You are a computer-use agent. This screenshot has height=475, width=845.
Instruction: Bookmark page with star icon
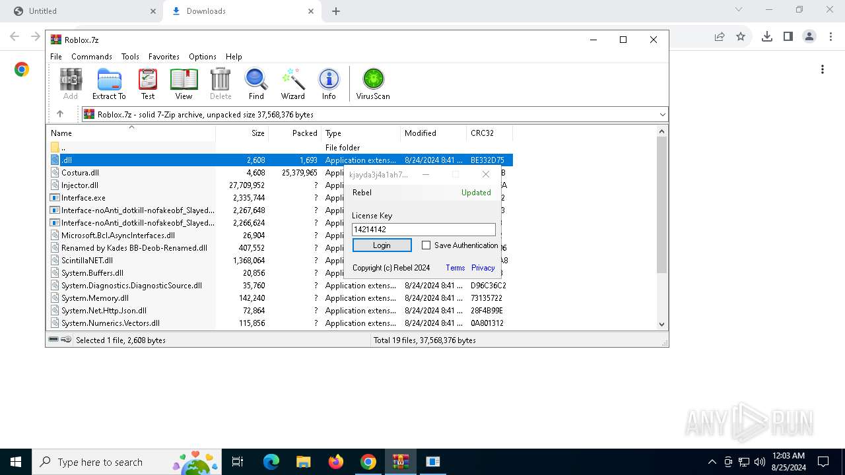click(x=741, y=36)
